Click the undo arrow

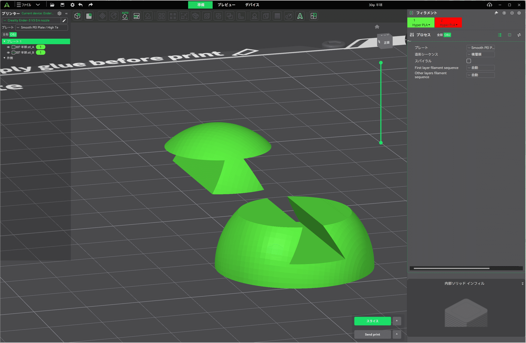(81, 5)
